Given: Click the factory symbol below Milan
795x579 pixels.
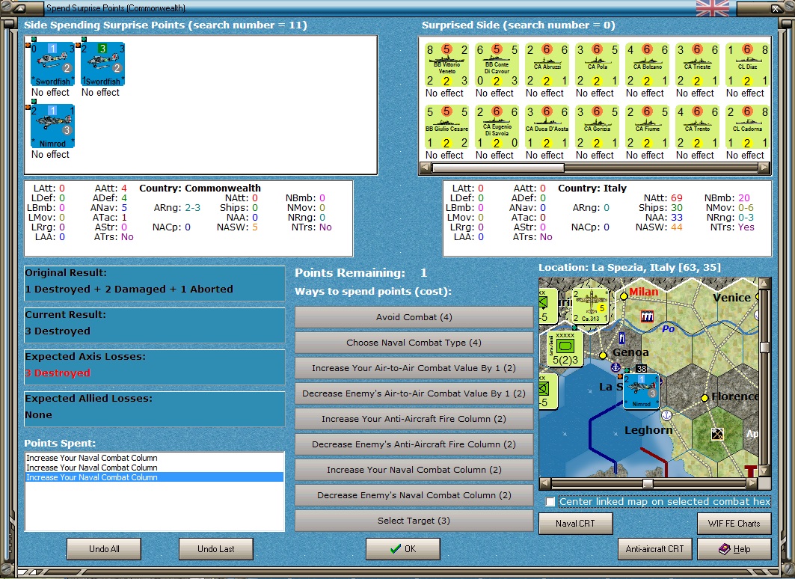Looking at the screenshot, I should pyautogui.click(x=647, y=317).
